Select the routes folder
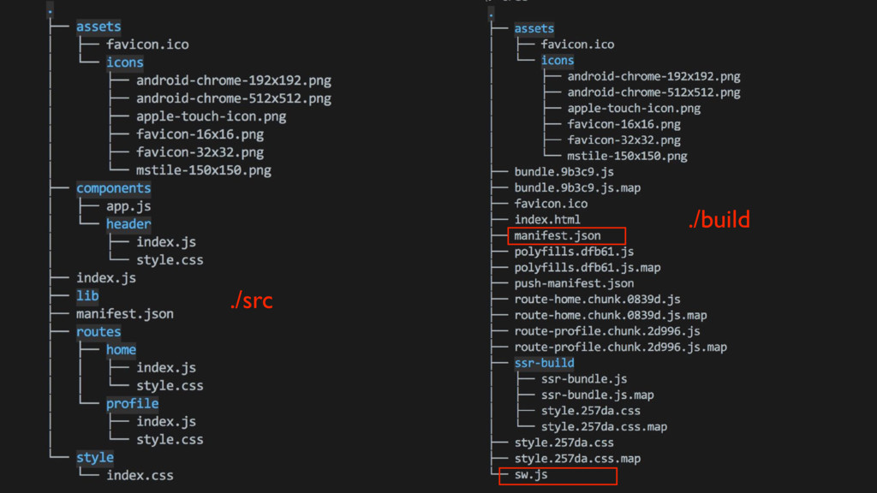877x493 pixels. tap(98, 332)
